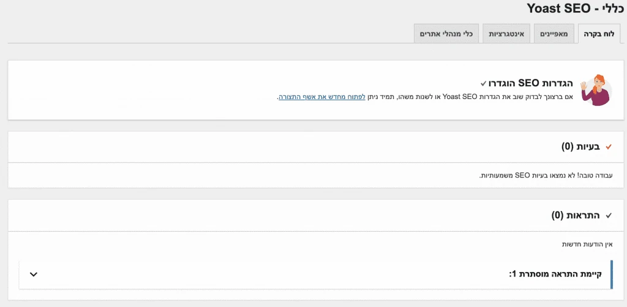Open the אינטגרציות tab
This screenshot has height=307, width=627.
click(506, 34)
